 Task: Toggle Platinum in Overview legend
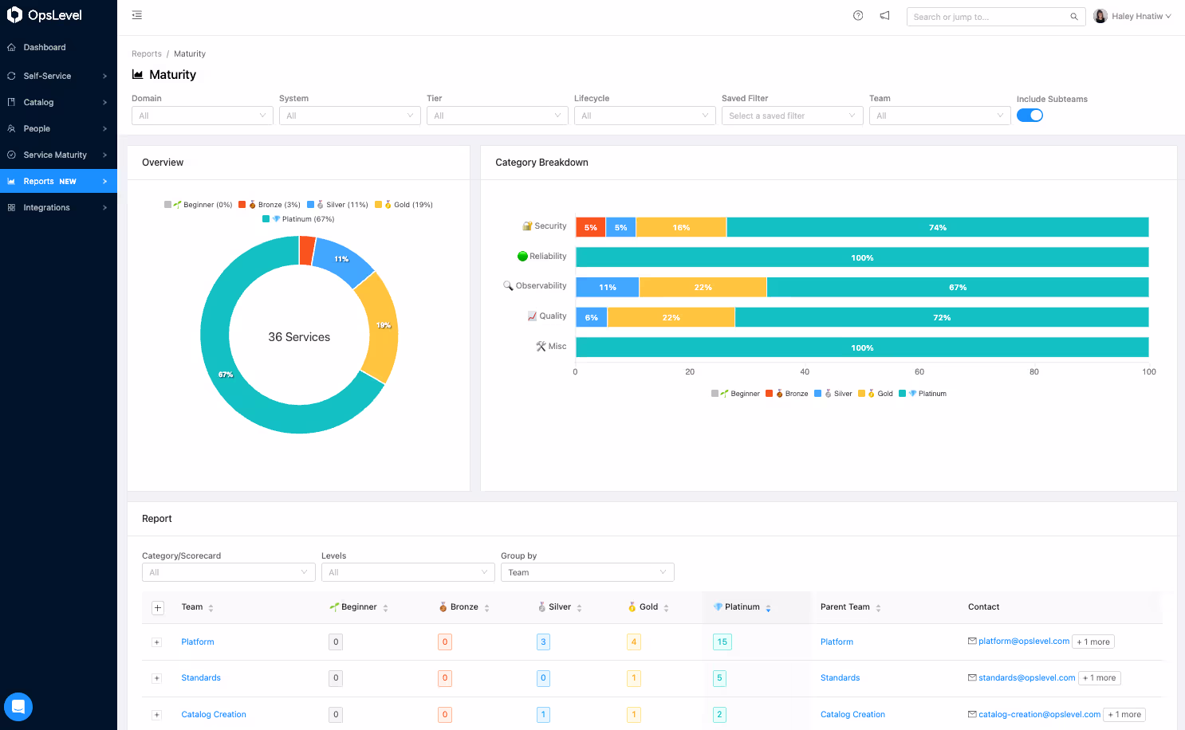(299, 219)
